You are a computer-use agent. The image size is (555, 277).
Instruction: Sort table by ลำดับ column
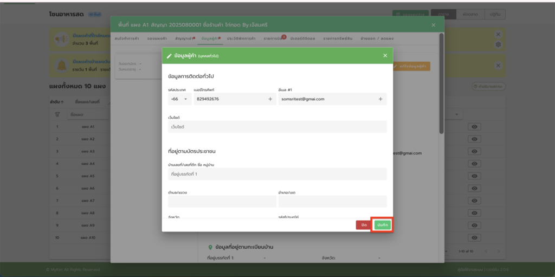point(57,102)
